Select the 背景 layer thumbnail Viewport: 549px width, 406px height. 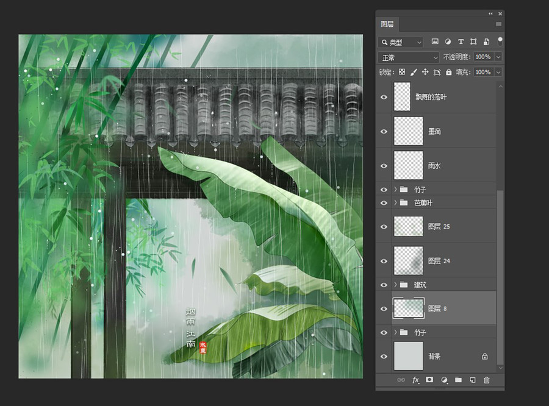point(408,356)
